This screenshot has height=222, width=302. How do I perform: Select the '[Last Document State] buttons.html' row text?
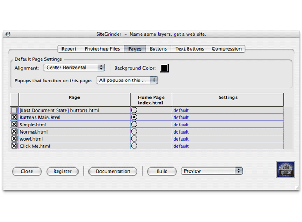click(x=59, y=110)
